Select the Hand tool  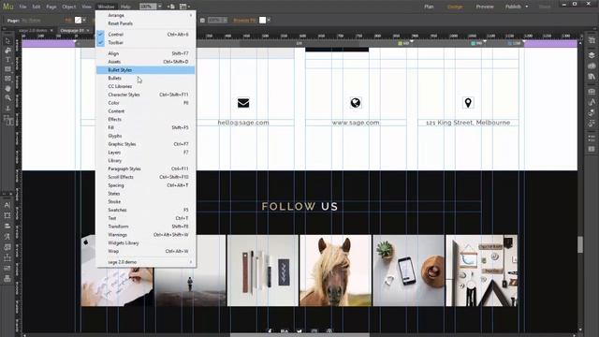click(7, 88)
